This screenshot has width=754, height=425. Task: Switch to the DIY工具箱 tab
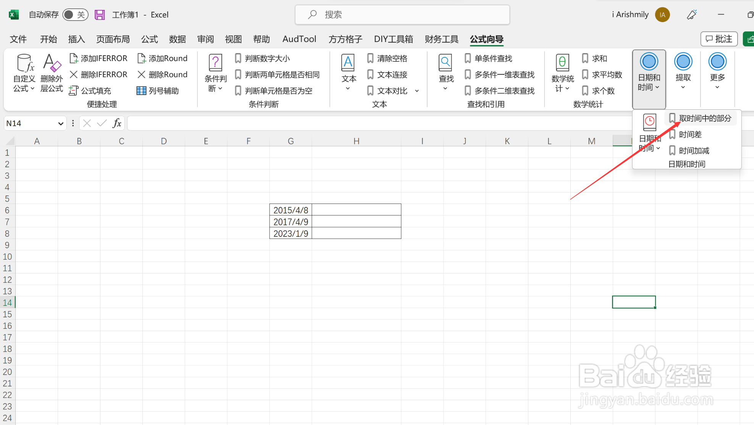pyautogui.click(x=394, y=39)
